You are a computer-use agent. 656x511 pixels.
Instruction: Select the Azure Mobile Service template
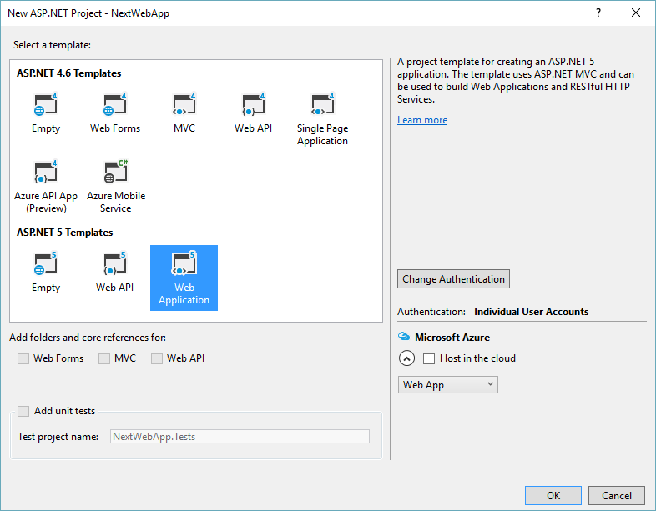(x=115, y=173)
